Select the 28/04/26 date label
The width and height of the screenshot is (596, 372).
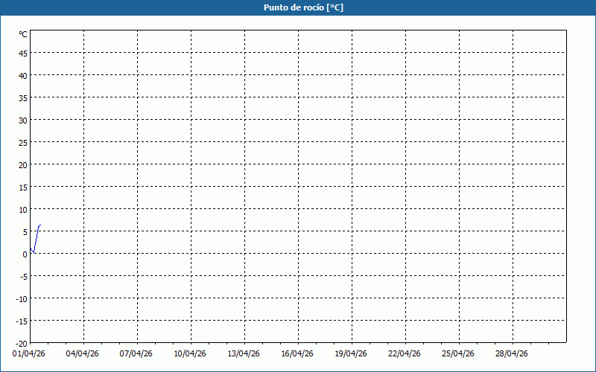512,353
